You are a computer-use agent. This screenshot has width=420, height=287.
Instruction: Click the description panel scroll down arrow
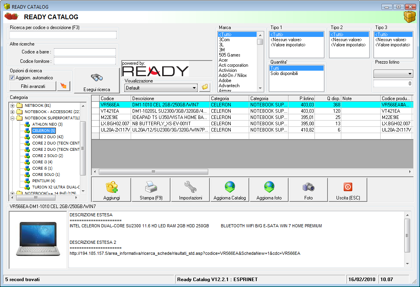coord(407,263)
